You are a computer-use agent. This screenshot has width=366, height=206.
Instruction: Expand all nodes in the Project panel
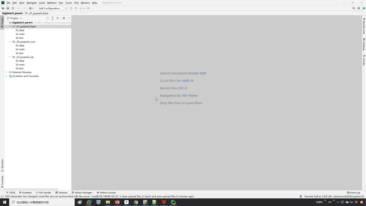coord(53,18)
